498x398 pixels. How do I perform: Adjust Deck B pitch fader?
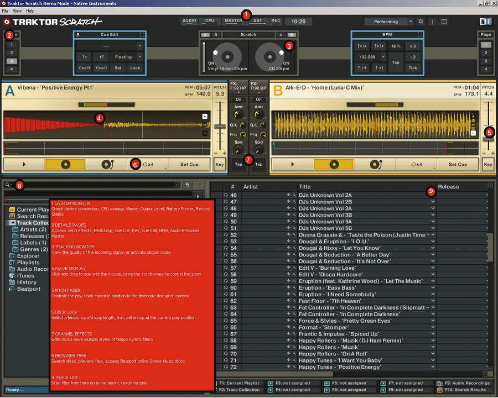488,139
